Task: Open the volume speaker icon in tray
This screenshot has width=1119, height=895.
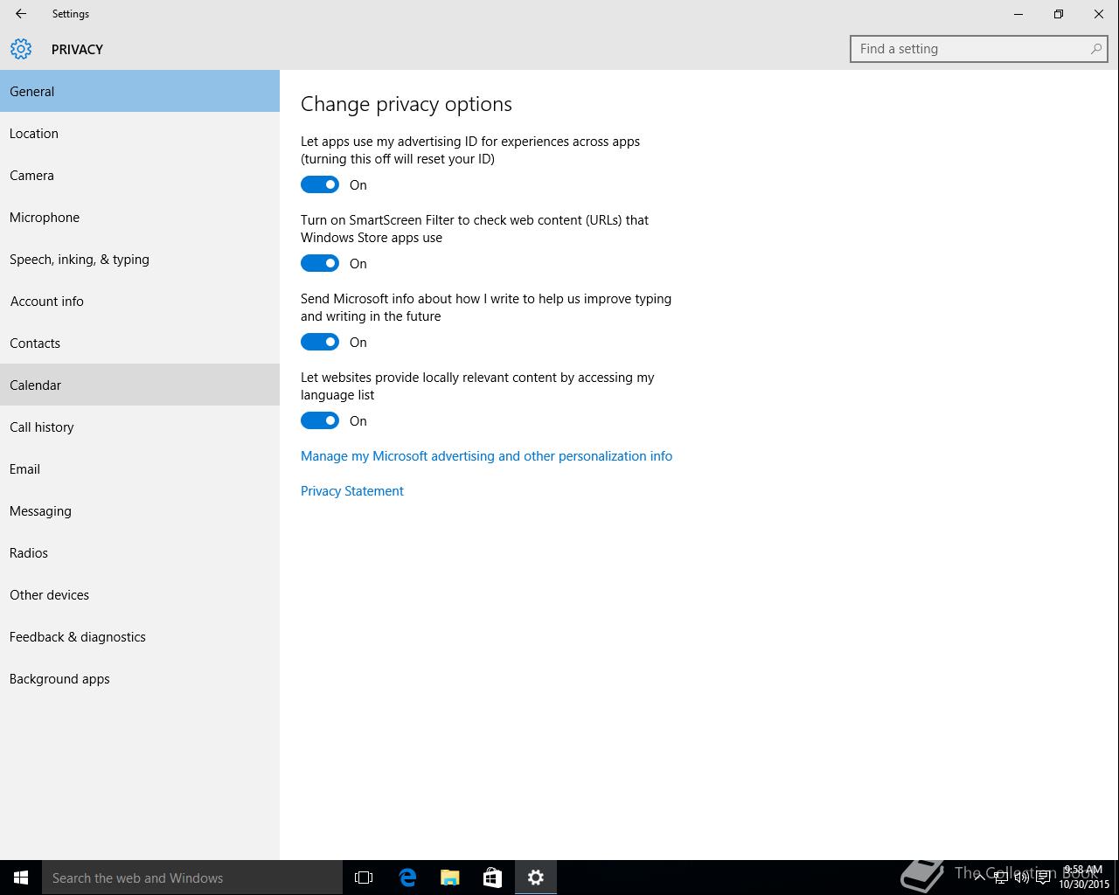Action: (x=1021, y=878)
